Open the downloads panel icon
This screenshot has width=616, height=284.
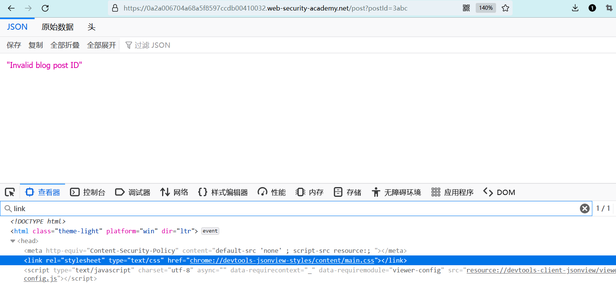pos(575,8)
